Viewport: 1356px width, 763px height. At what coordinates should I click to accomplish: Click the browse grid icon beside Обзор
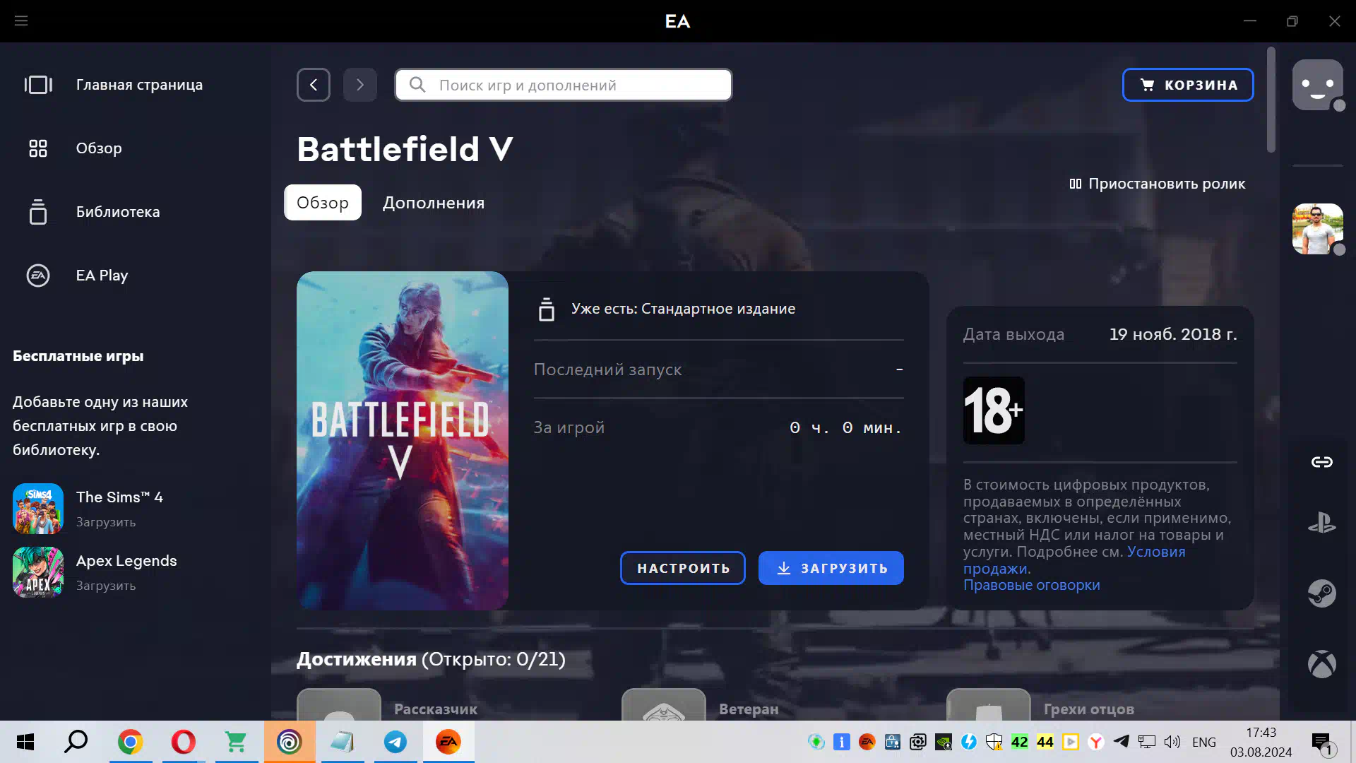tap(38, 148)
